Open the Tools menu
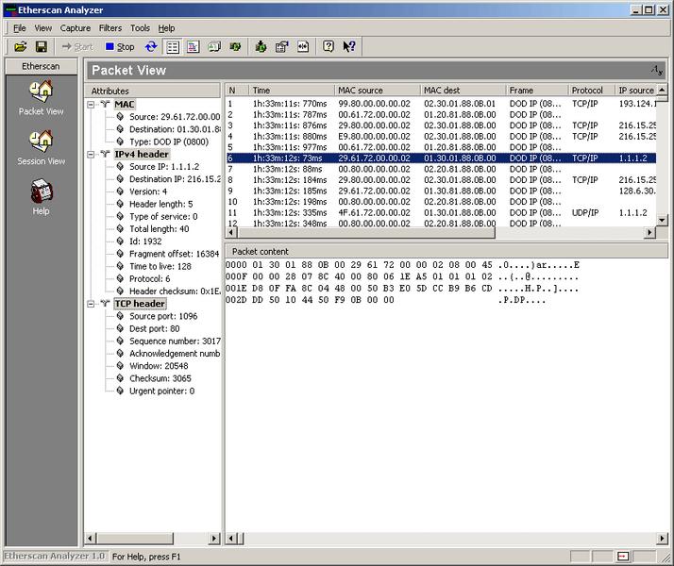 (x=140, y=28)
